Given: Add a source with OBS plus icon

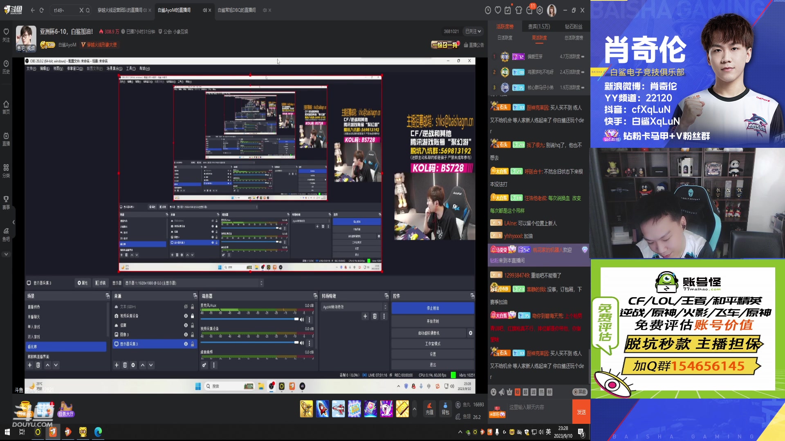Looking at the screenshot, I should pyautogui.click(x=117, y=365).
